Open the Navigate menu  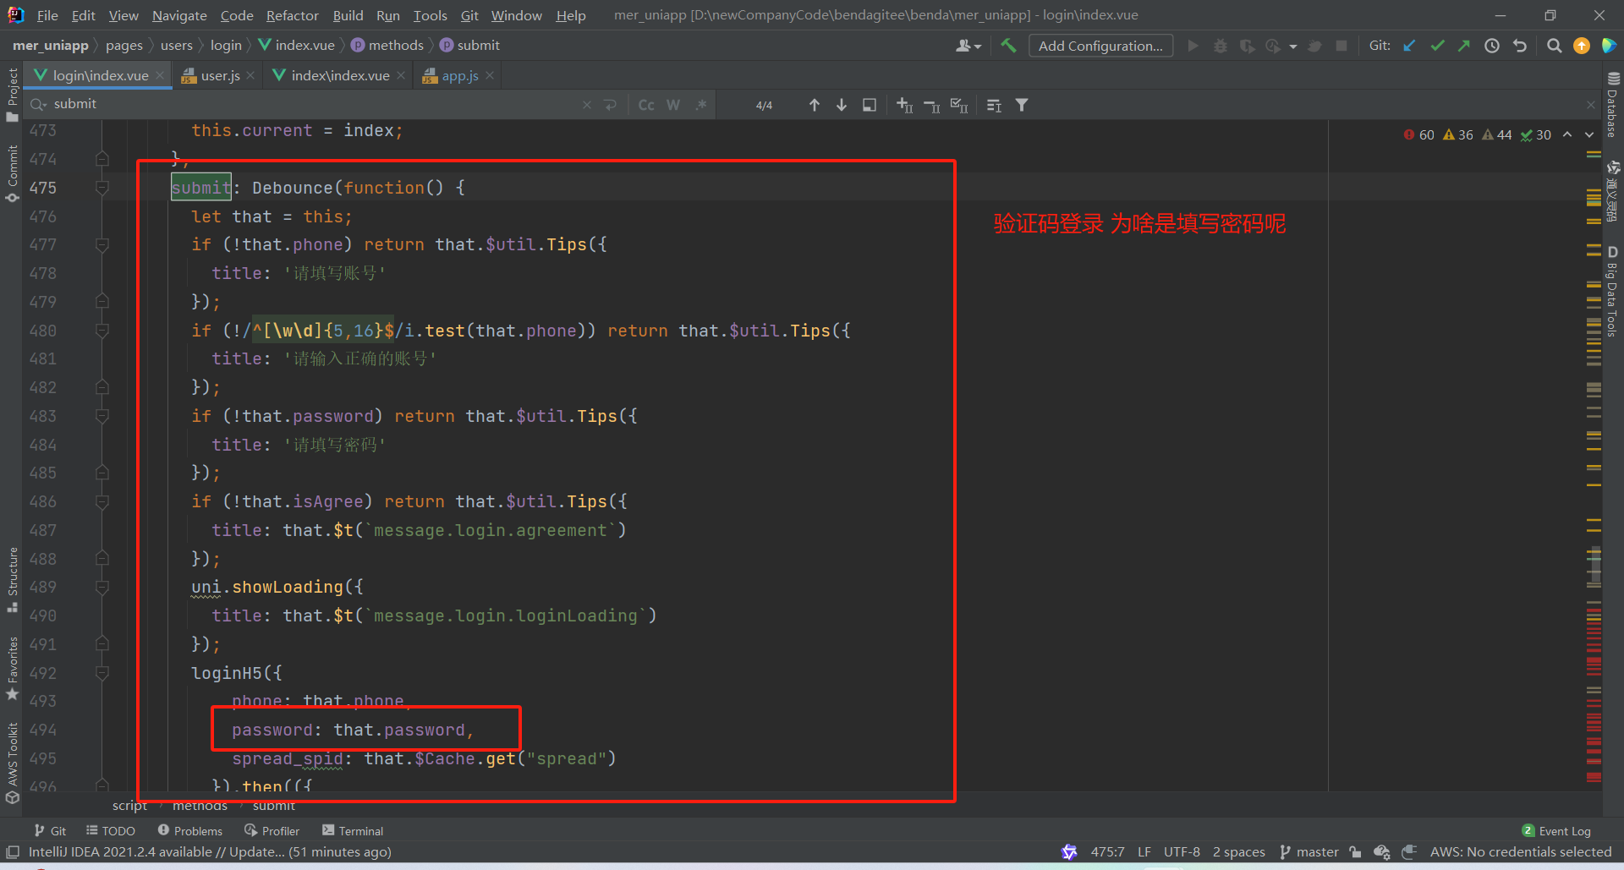(x=179, y=15)
